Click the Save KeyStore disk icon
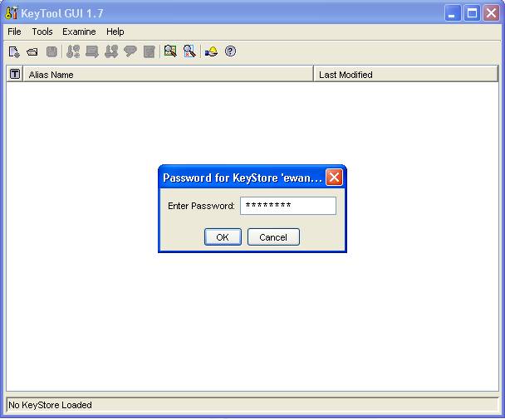 click(51, 51)
